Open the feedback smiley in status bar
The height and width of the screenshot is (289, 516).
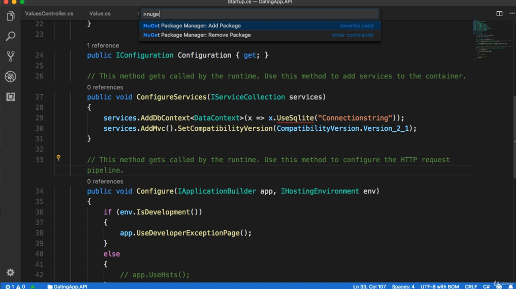[x=499, y=286]
